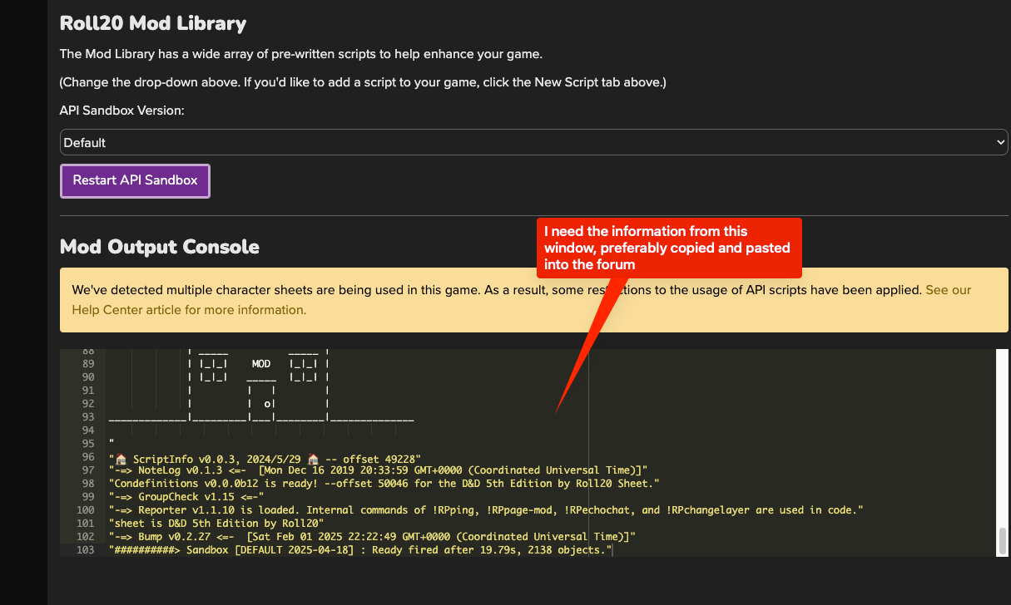Click the 'Change the drop-down above' note
The height and width of the screenshot is (605, 1011).
point(364,82)
